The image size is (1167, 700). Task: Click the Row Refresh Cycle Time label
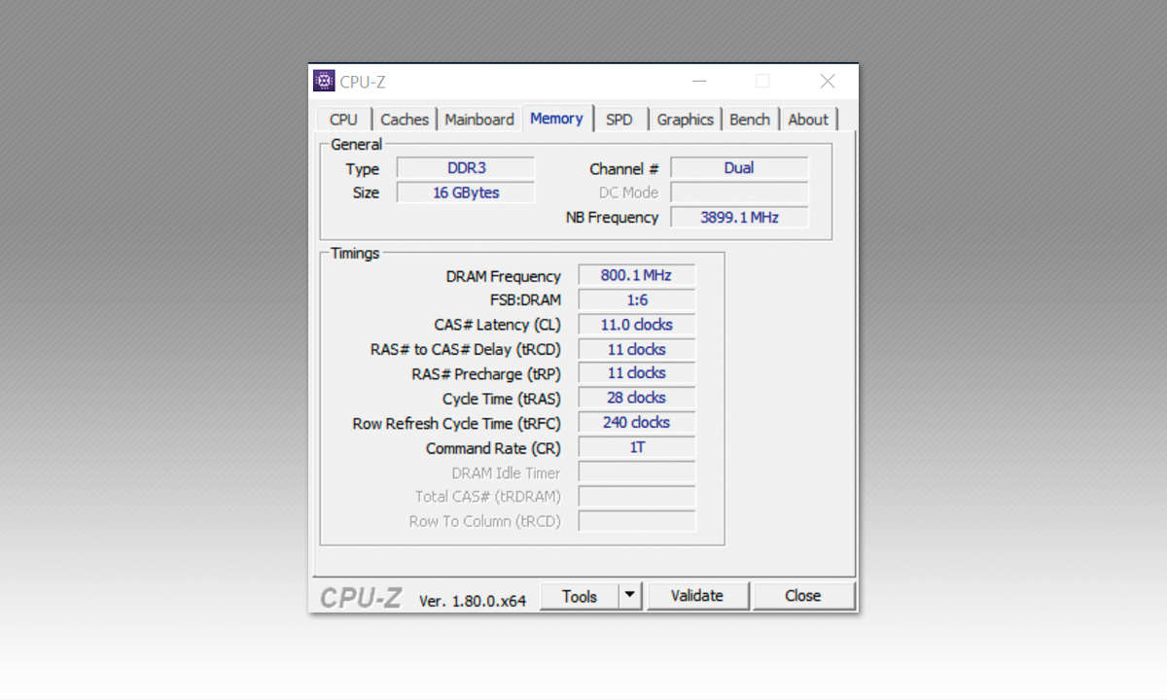(456, 424)
